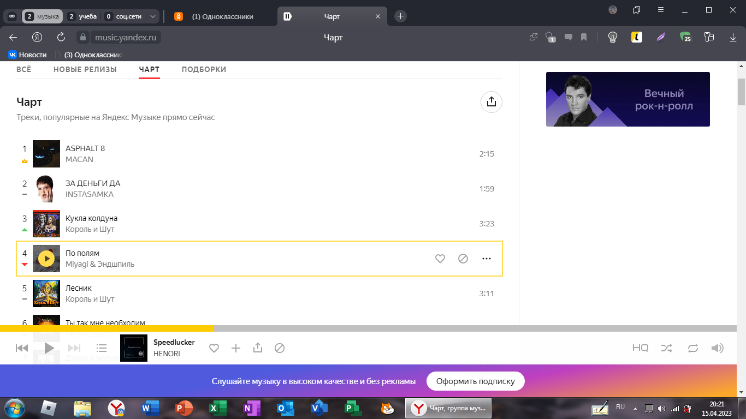Play the track По полям

46,259
